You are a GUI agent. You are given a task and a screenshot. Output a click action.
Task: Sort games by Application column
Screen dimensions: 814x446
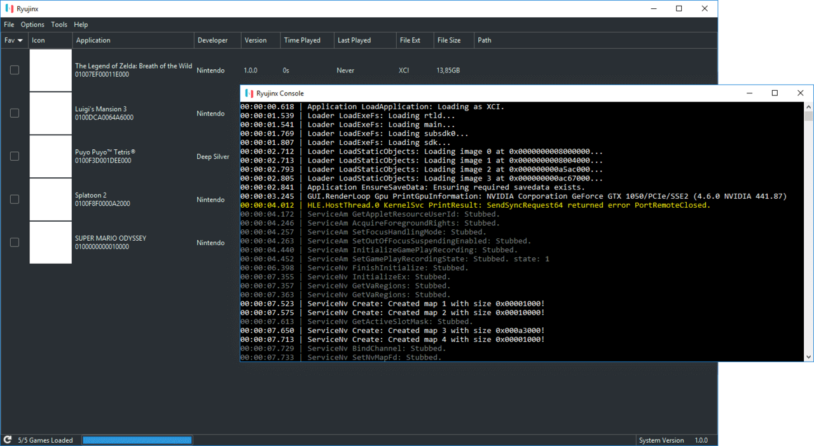tap(134, 40)
